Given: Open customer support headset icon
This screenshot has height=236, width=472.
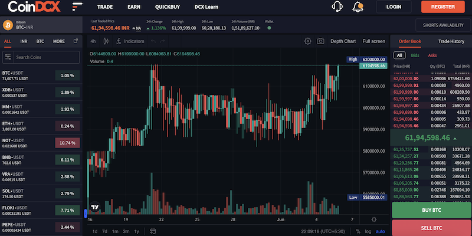Looking at the screenshot, I should click(x=337, y=6).
